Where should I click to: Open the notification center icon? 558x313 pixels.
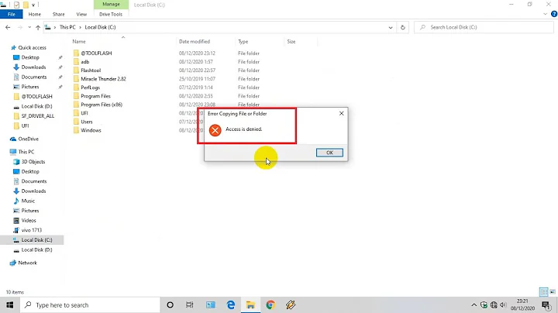point(546,305)
